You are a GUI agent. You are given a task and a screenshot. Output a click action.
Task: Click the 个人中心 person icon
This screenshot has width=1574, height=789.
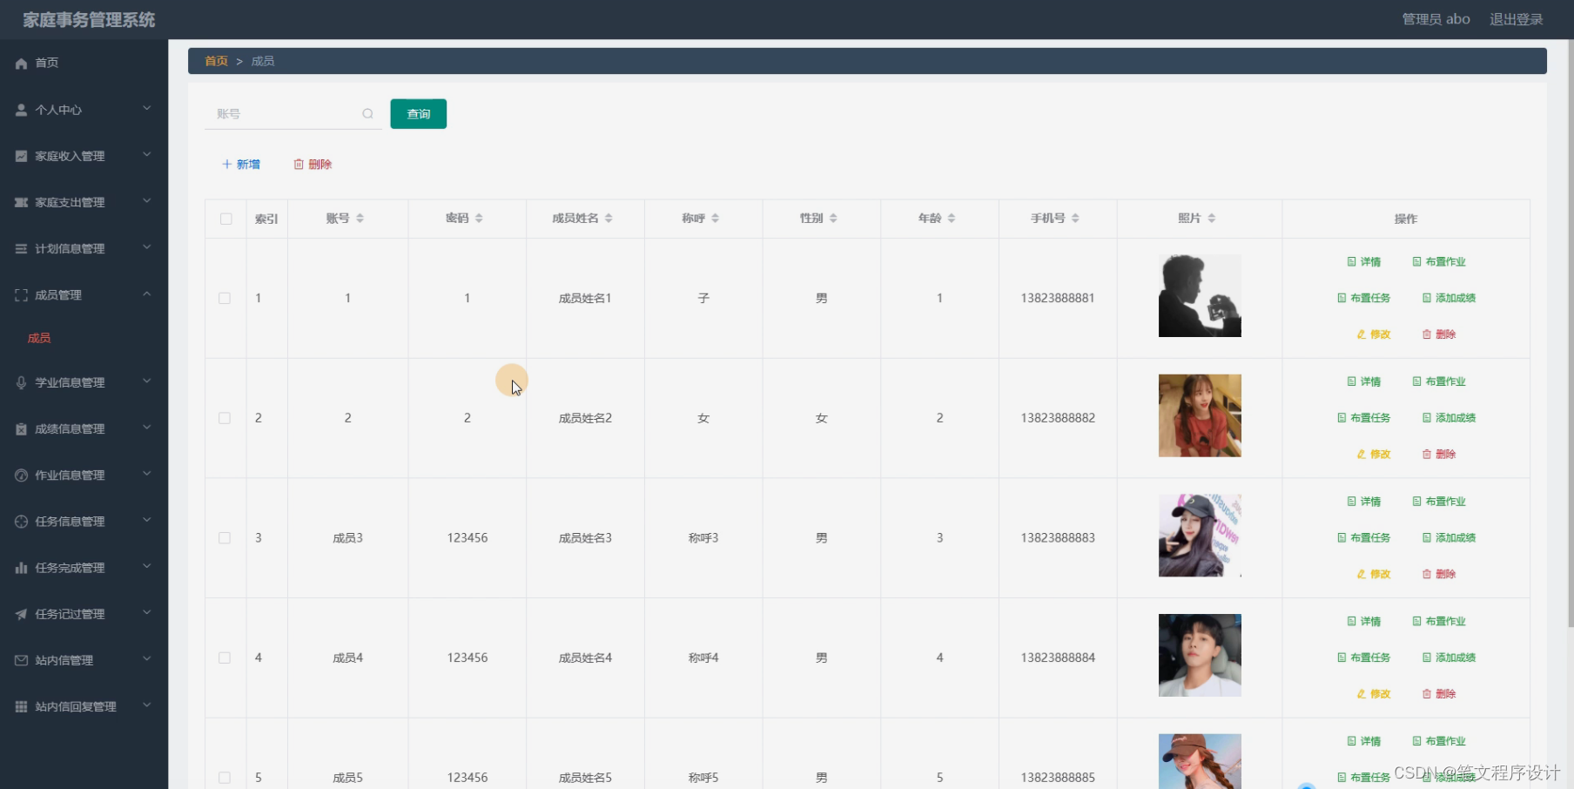pos(22,110)
